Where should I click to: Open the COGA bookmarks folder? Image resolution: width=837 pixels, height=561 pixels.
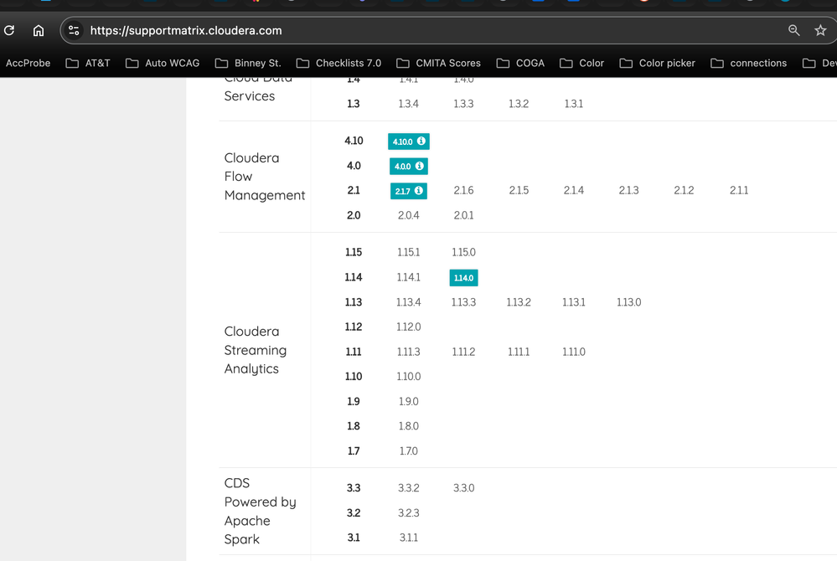tap(520, 63)
